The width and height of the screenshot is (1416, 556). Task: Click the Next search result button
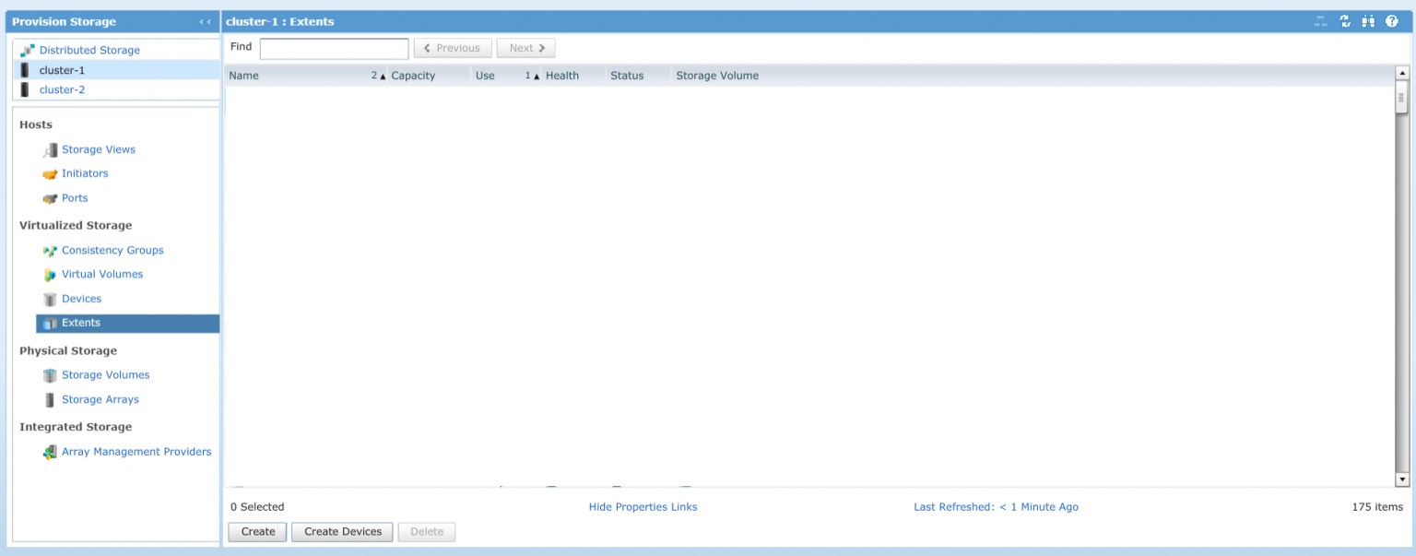pos(525,48)
